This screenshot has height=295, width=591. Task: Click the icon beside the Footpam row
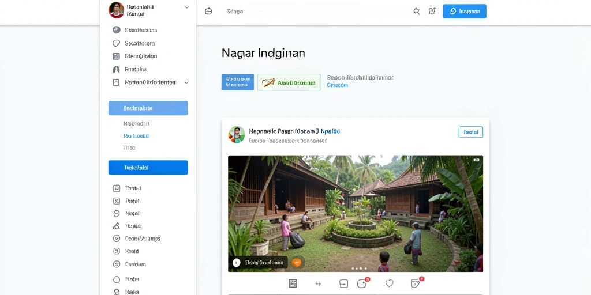pos(117,264)
